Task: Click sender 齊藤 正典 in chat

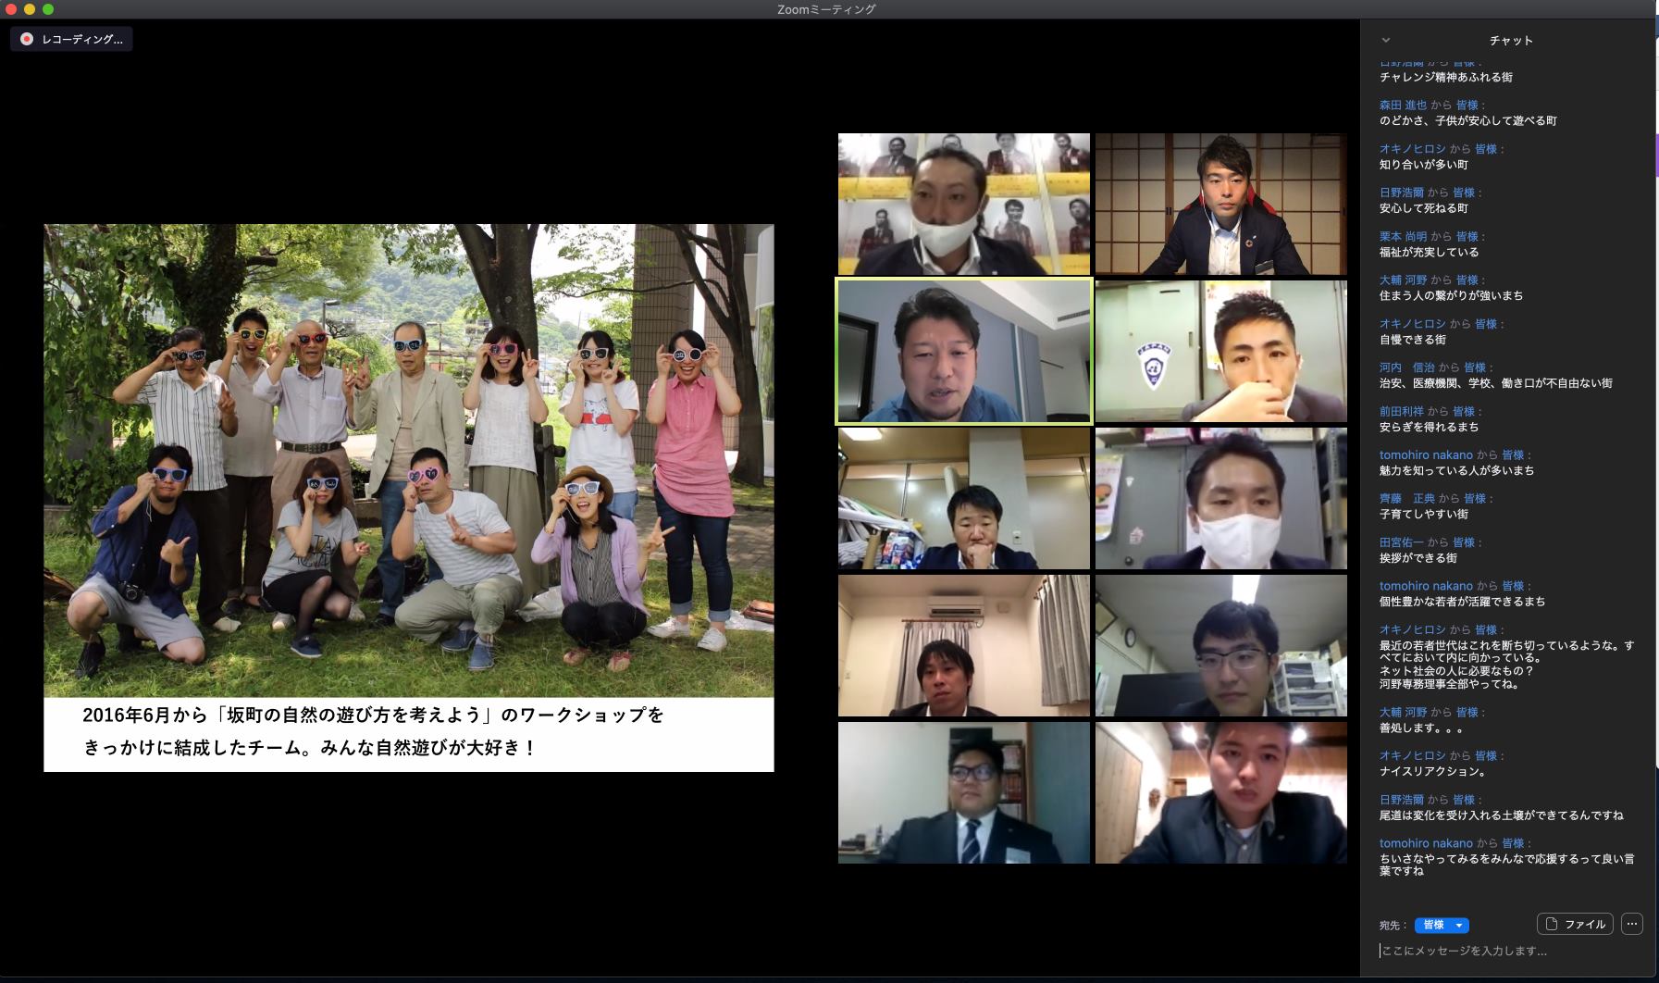Action: [1406, 498]
